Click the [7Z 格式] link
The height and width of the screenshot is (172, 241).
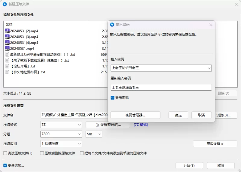pyautogui.click(x=141, y=125)
